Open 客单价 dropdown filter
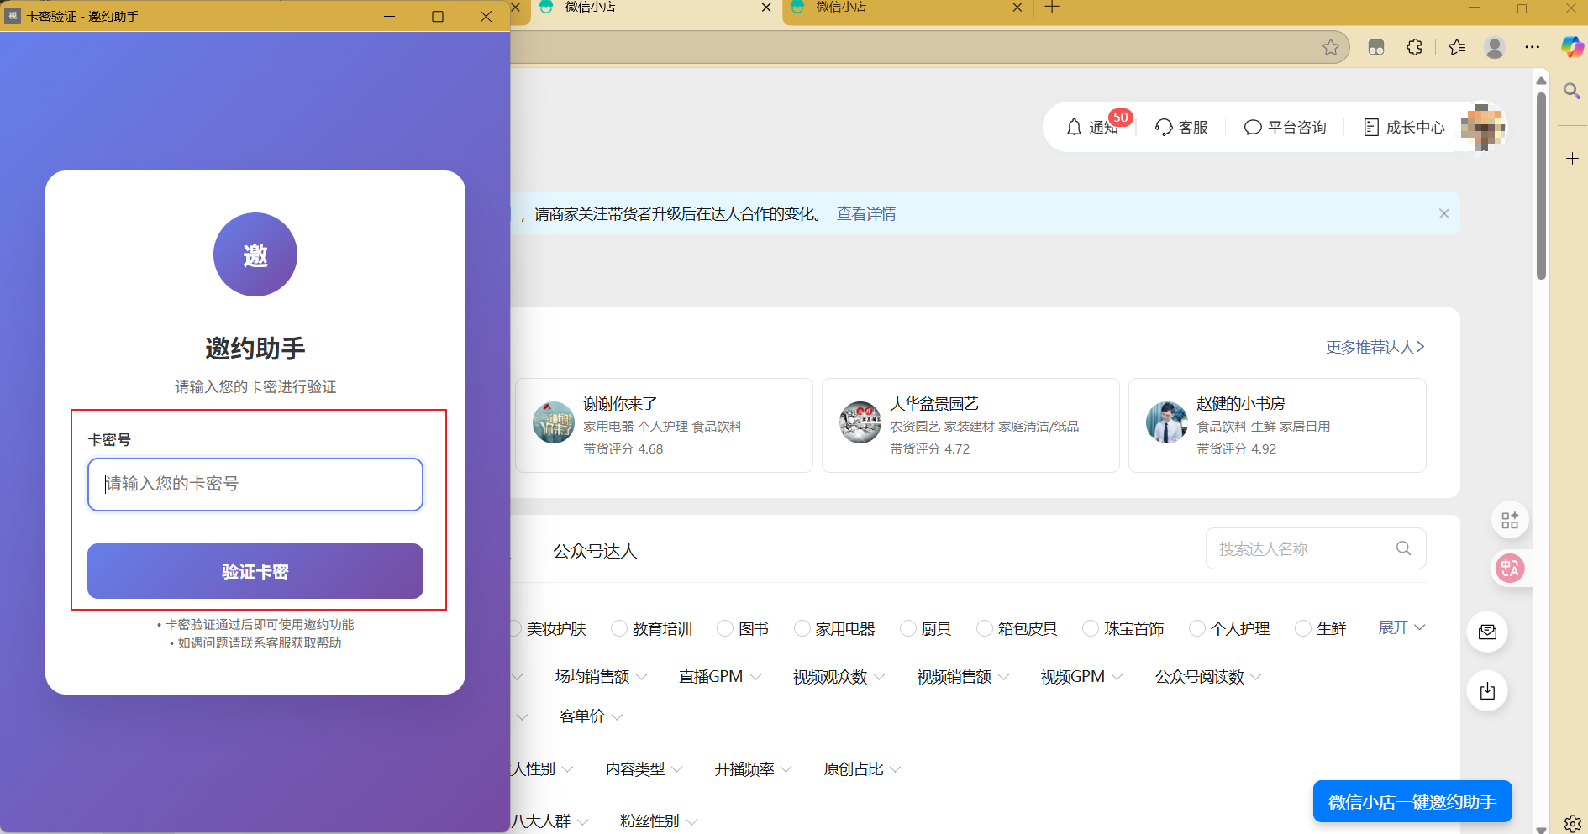 [592, 716]
